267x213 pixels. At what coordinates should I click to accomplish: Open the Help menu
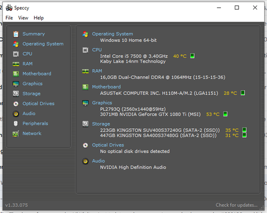tap(38, 18)
